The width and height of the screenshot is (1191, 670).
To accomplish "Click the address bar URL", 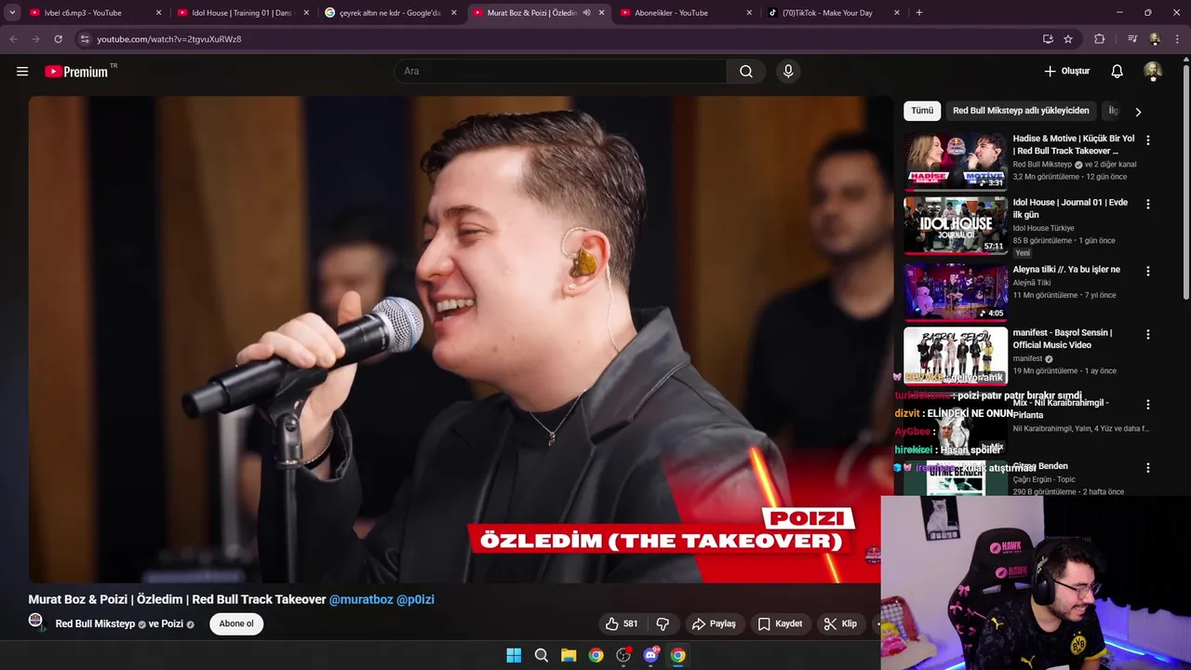I will click(x=169, y=39).
